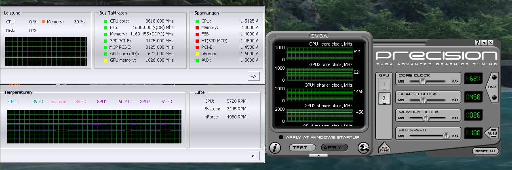Click red indicator beside FSB voltage
The image size is (512, 170).
[x=197, y=34]
